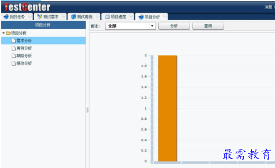Click the 项目分析 tab icon
This screenshot has height=168, width=275.
coord(141,17)
